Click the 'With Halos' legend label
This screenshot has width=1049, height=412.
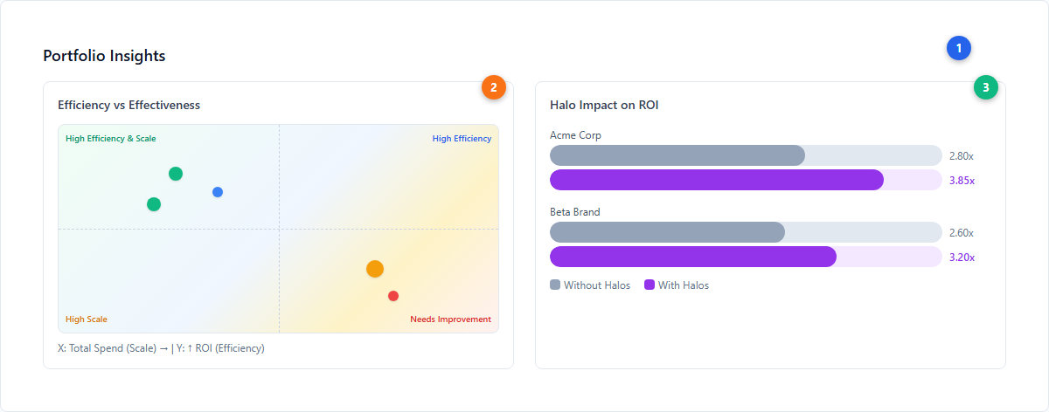click(684, 285)
